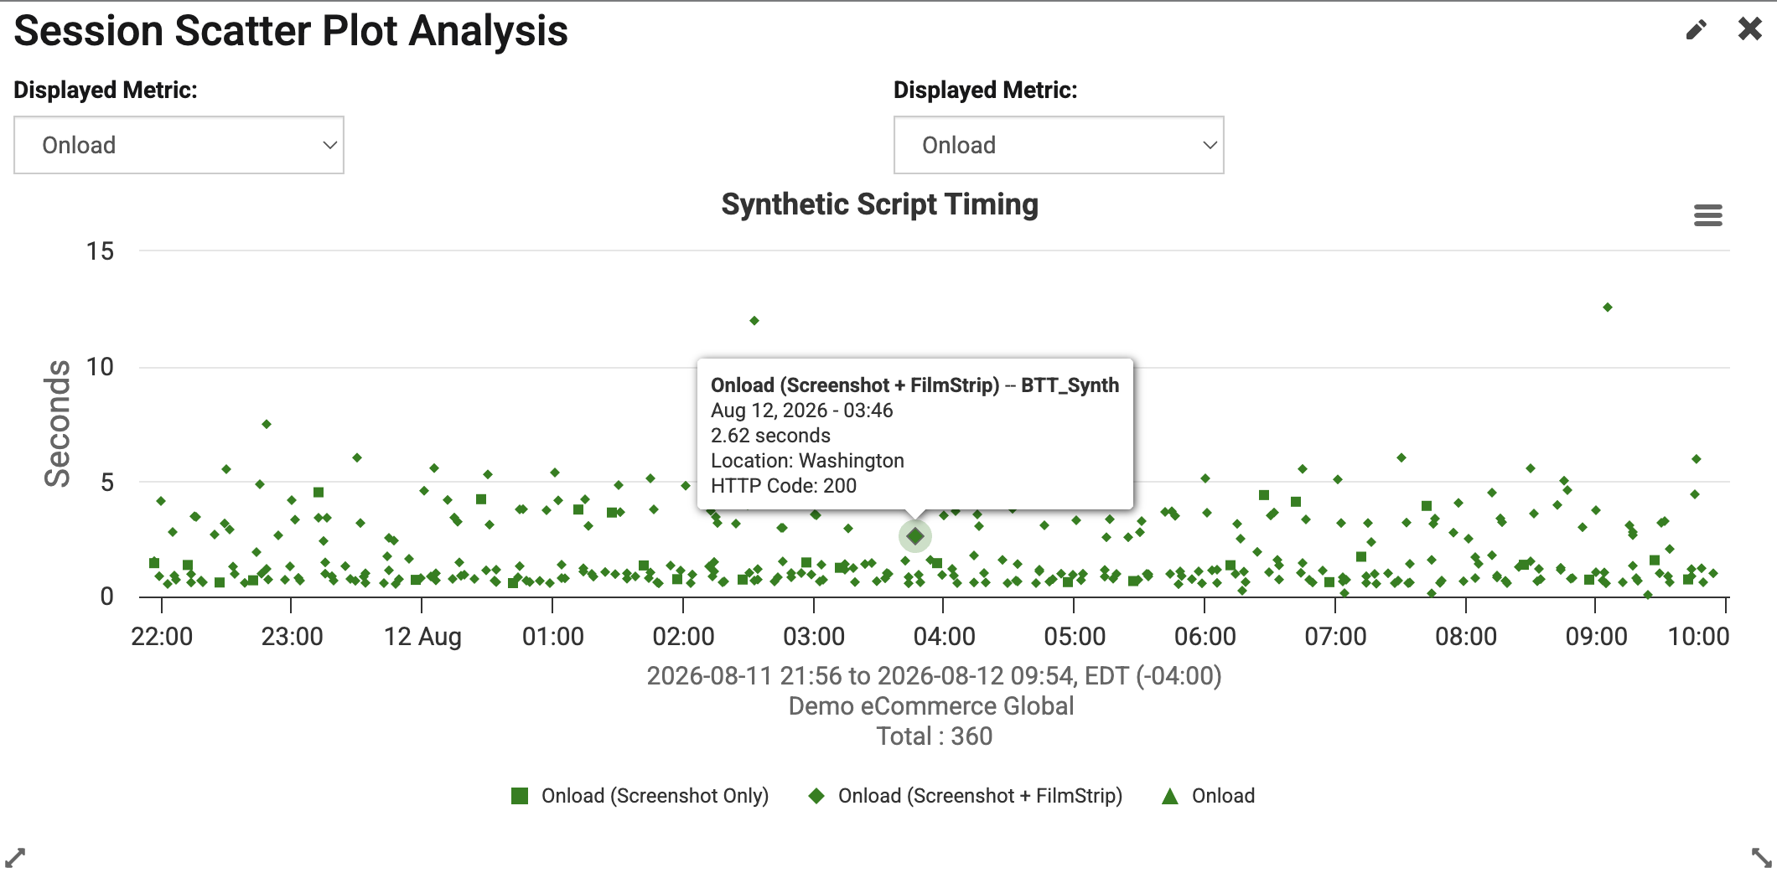This screenshot has width=1777, height=873.
Task: Click the pencil edit icon
Action: click(1696, 30)
